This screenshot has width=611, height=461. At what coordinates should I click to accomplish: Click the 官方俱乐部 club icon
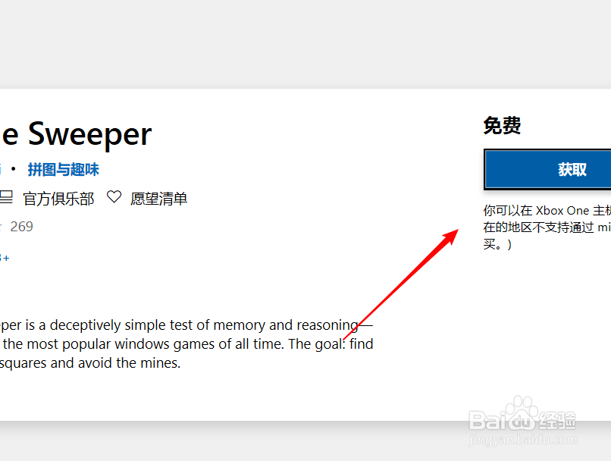coord(6,197)
